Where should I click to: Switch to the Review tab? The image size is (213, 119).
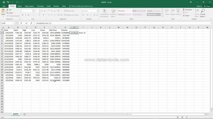[56, 6]
